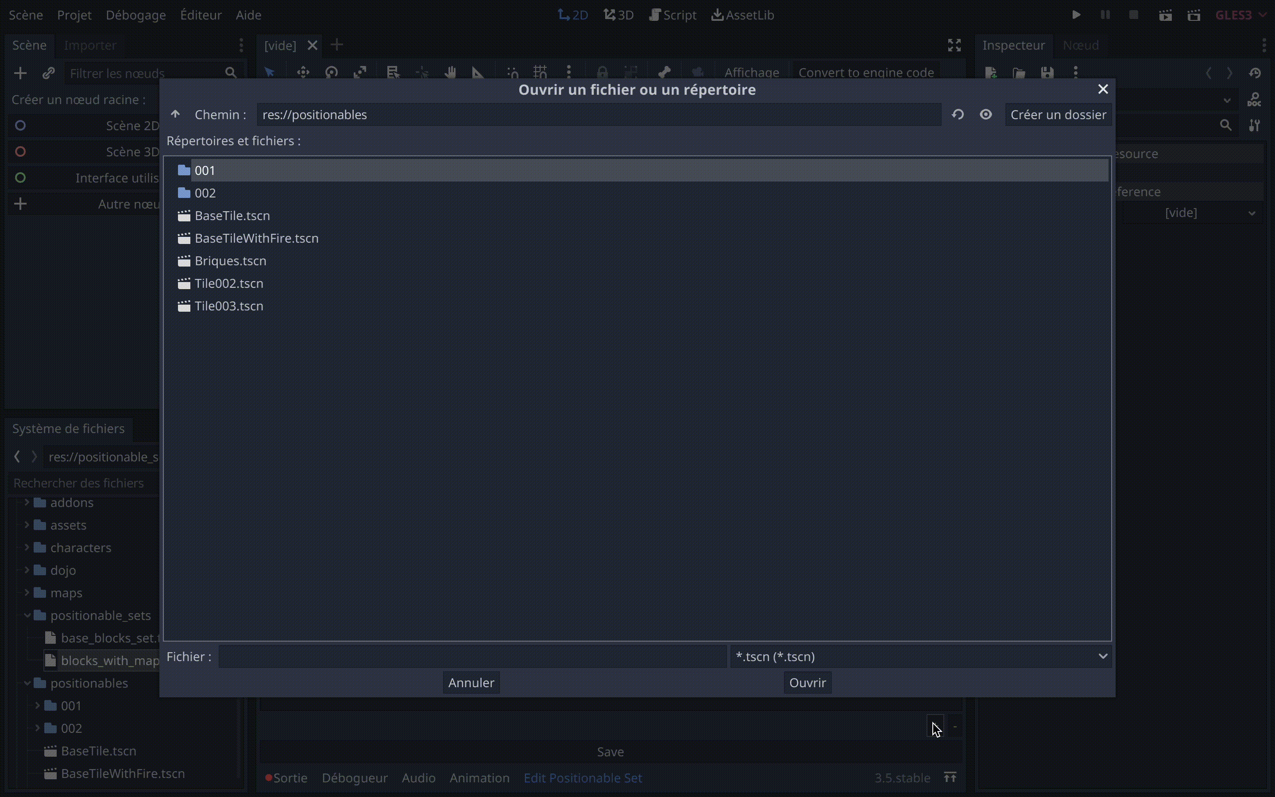Create a Scène 3D root node
This screenshot has height=797, width=1275.
point(84,152)
